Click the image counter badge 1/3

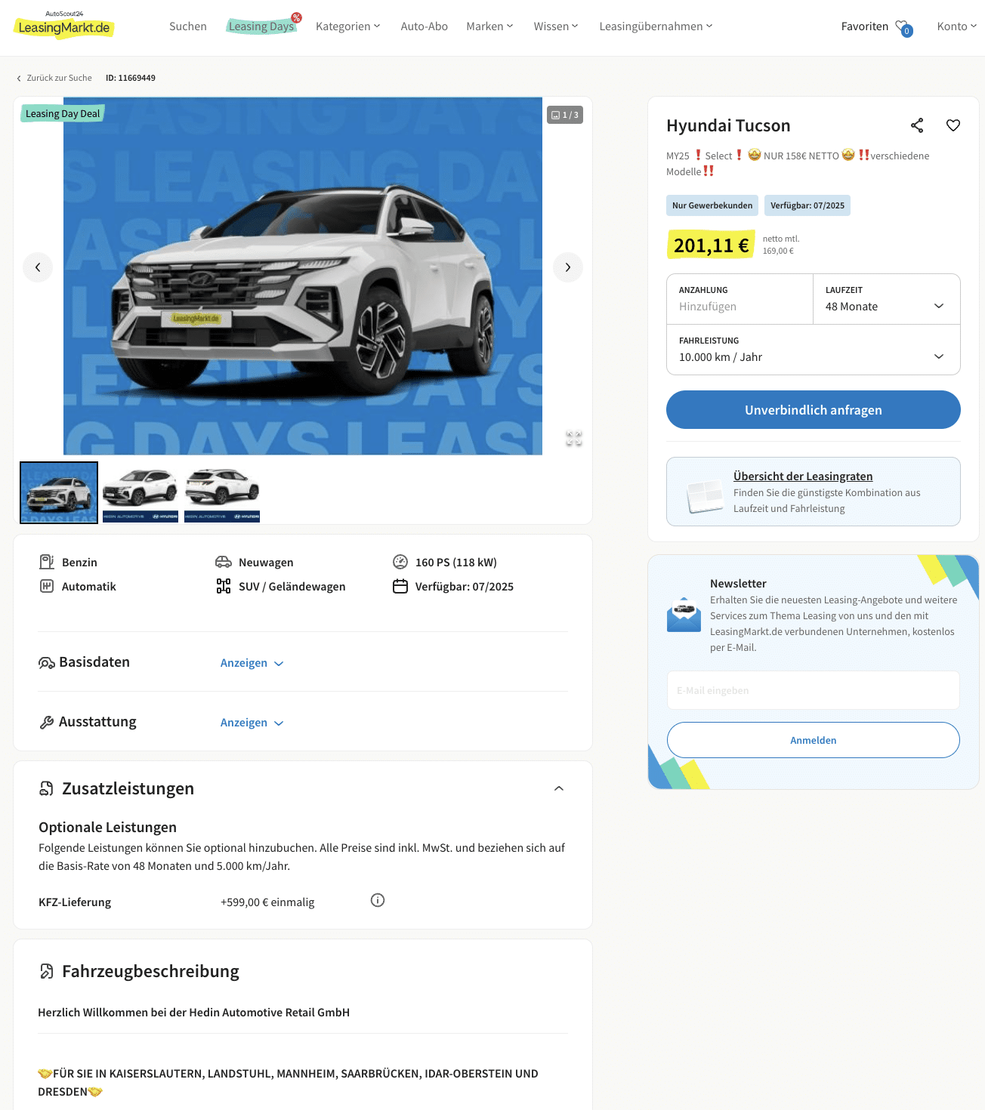tap(565, 115)
